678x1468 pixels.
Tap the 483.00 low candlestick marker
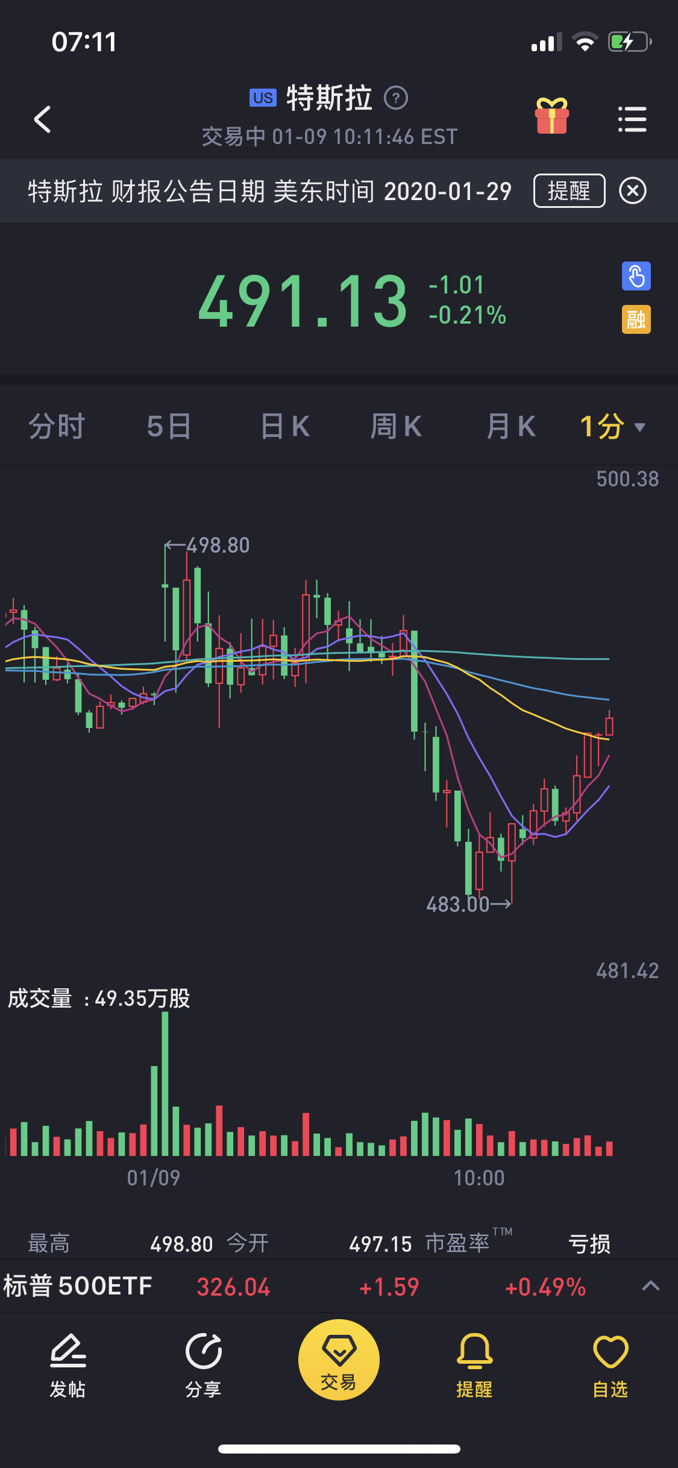point(468,904)
